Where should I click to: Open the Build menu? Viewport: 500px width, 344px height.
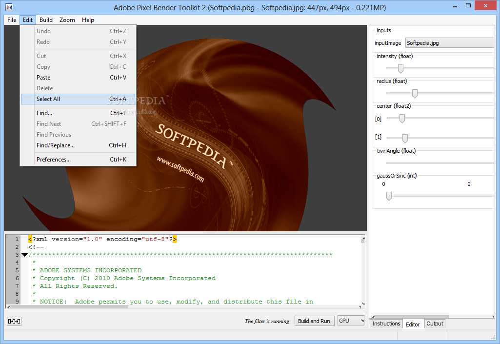(x=46, y=20)
